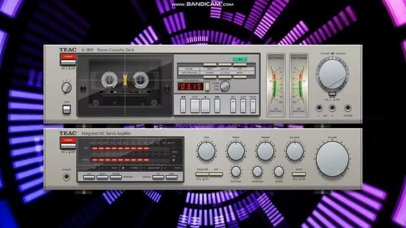406x228 pixels.
Task: Click the right MIC input jack
Action: tap(332, 108)
